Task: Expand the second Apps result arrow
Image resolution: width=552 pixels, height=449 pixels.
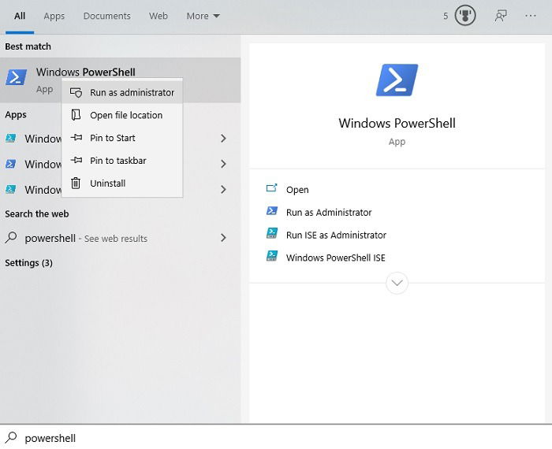Action: pos(223,164)
